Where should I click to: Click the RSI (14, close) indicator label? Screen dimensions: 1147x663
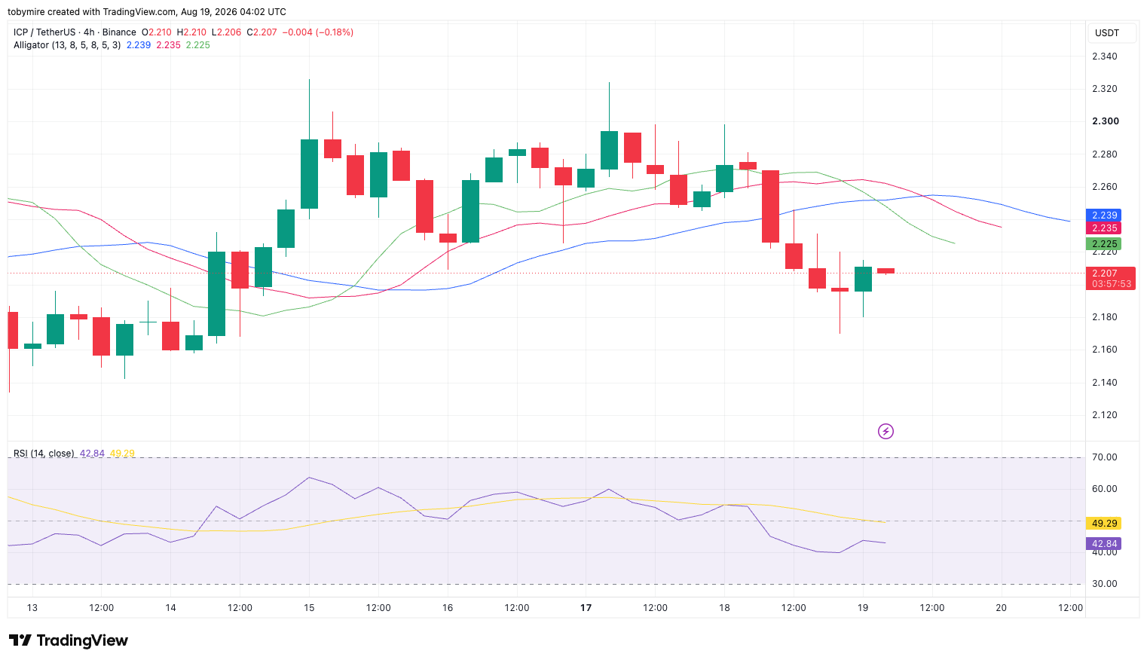point(44,454)
